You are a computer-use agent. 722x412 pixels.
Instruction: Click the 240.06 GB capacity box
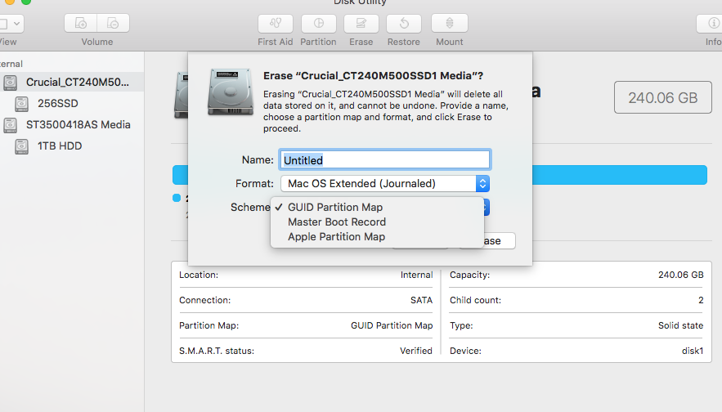point(662,97)
